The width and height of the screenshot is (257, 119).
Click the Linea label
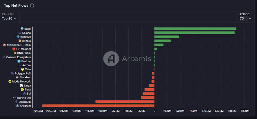[x=27, y=85]
